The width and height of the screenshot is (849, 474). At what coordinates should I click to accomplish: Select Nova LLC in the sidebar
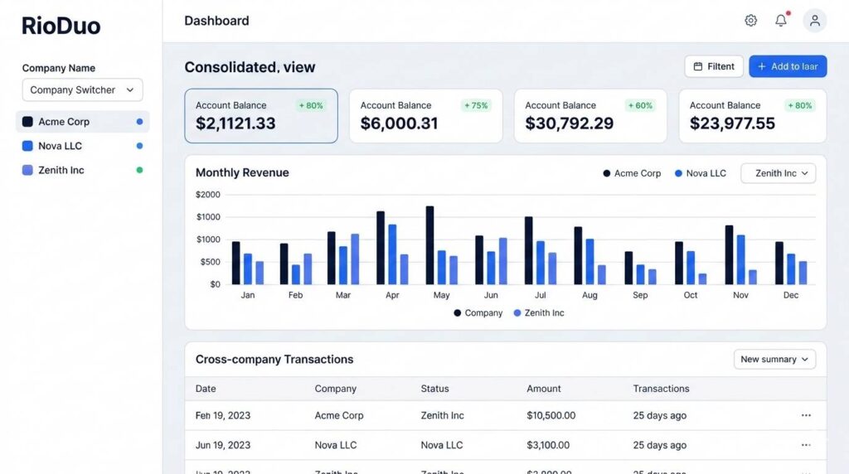tap(60, 146)
